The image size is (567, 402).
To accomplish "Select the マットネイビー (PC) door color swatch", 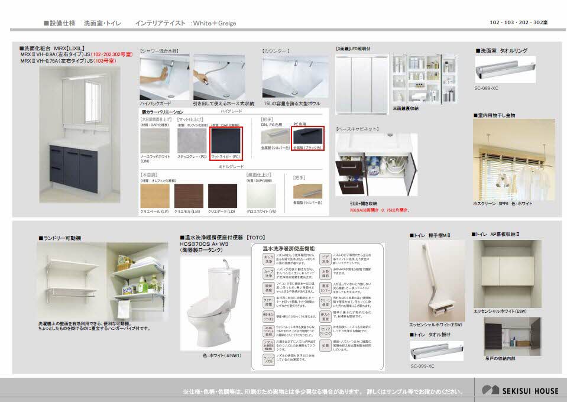I will [226, 140].
